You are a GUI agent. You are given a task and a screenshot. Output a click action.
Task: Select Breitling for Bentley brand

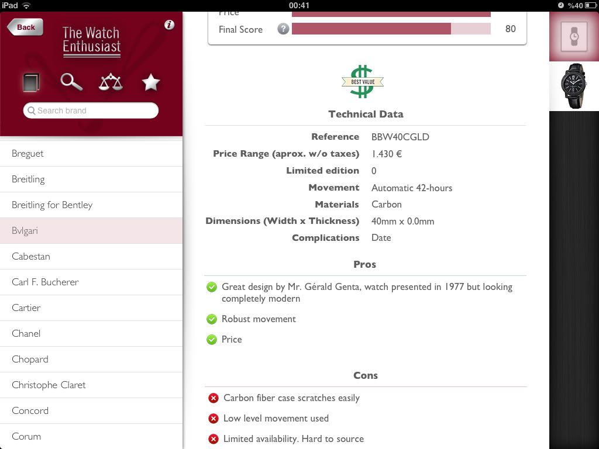click(91, 205)
